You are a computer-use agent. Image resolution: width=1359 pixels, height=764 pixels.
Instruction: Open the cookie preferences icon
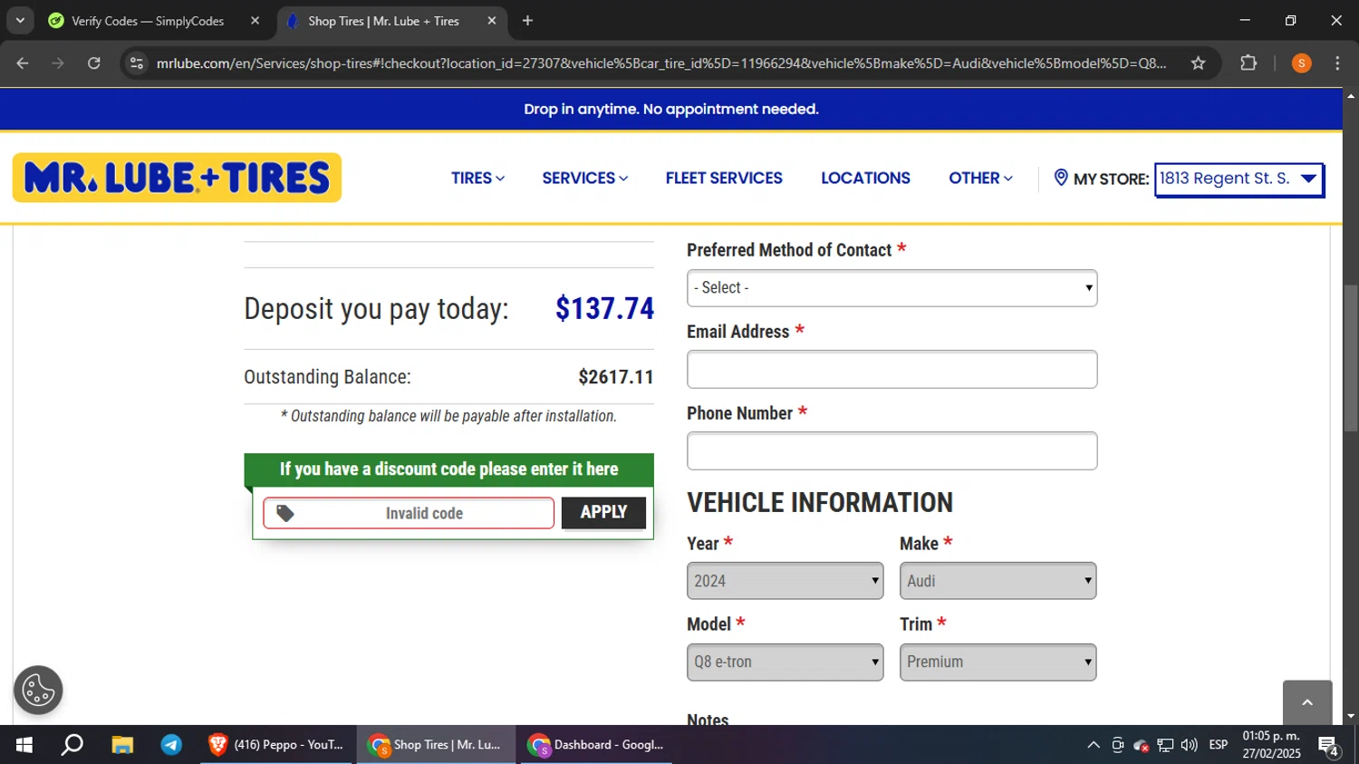pyautogui.click(x=38, y=691)
